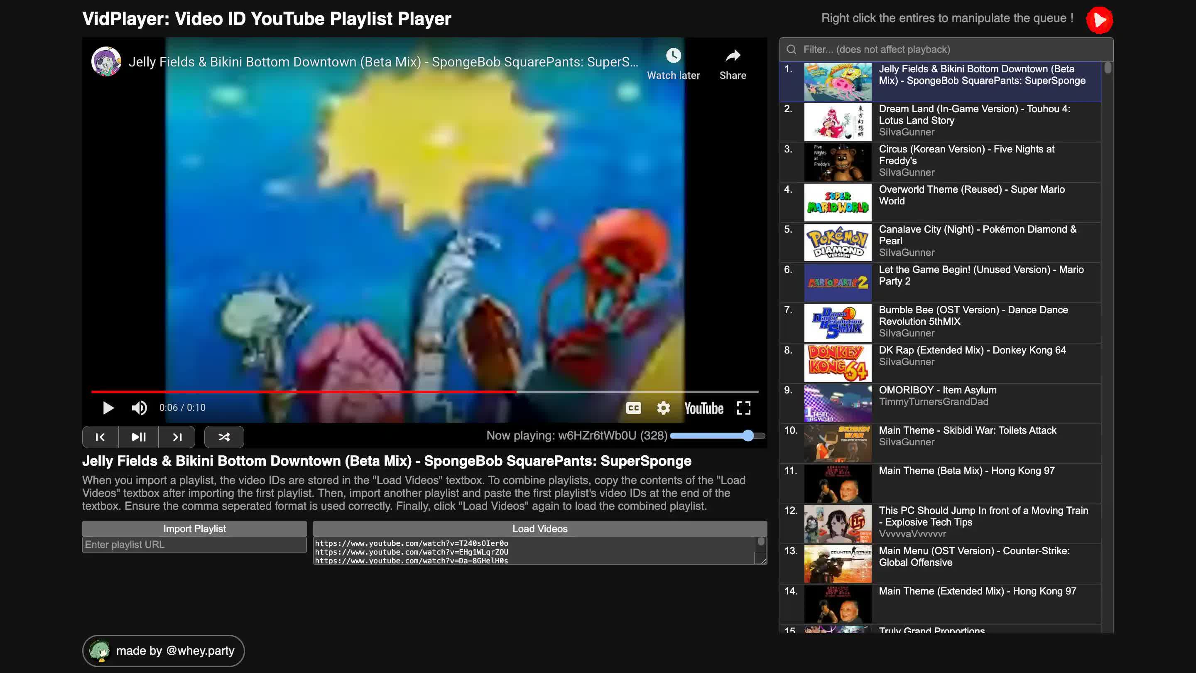Viewport: 1196px width, 673px height.
Task: Click the settings gear icon in player
Action: [x=664, y=408]
